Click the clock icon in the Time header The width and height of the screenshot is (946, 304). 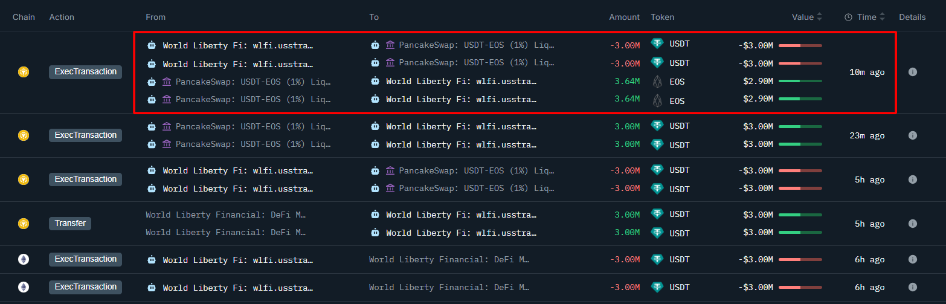(849, 18)
